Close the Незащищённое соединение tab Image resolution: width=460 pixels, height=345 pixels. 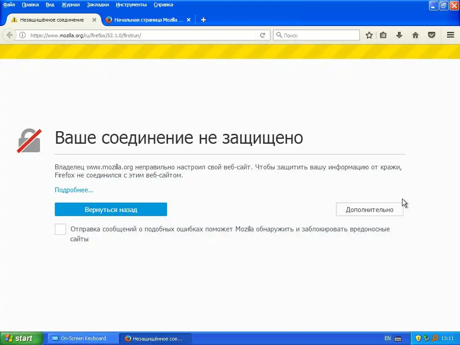[94, 20]
